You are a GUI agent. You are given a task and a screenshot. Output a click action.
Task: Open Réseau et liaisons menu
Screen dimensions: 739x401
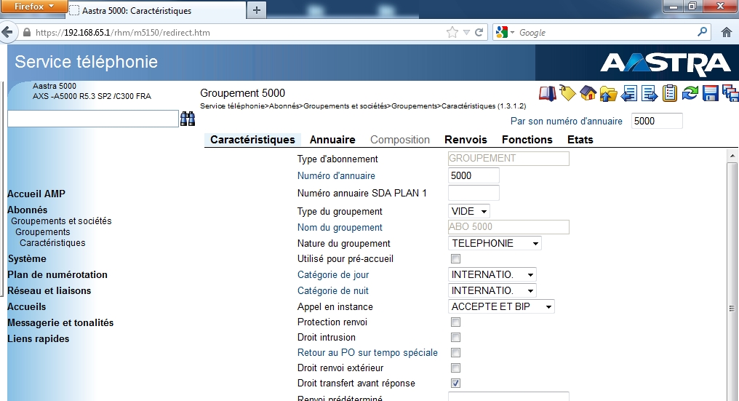pyautogui.click(x=49, y=290)
